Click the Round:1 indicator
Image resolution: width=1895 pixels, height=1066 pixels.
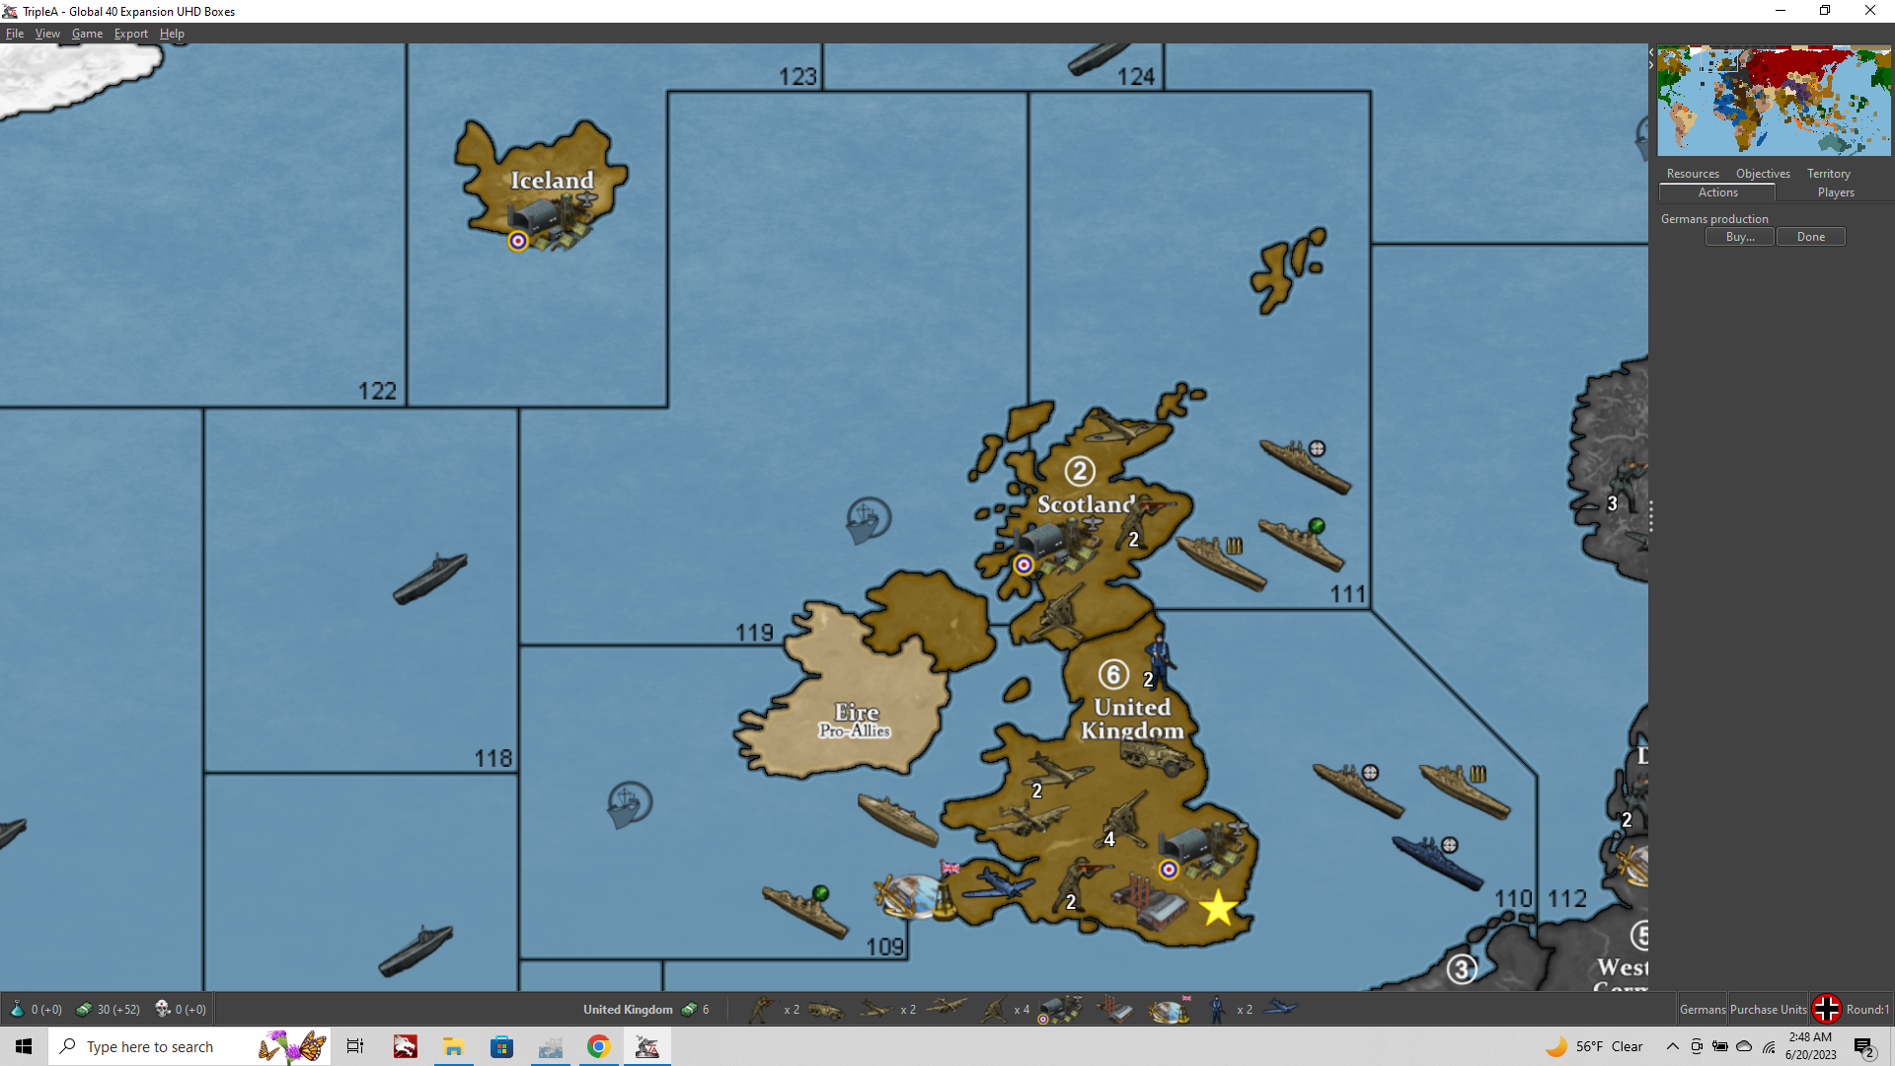tap(1867, 1010)
